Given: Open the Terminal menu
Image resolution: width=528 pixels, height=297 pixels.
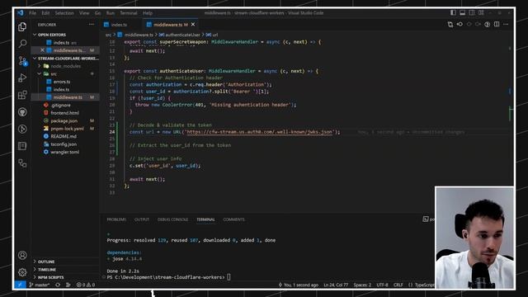Looking at the screenshot, I should point(129,13).
